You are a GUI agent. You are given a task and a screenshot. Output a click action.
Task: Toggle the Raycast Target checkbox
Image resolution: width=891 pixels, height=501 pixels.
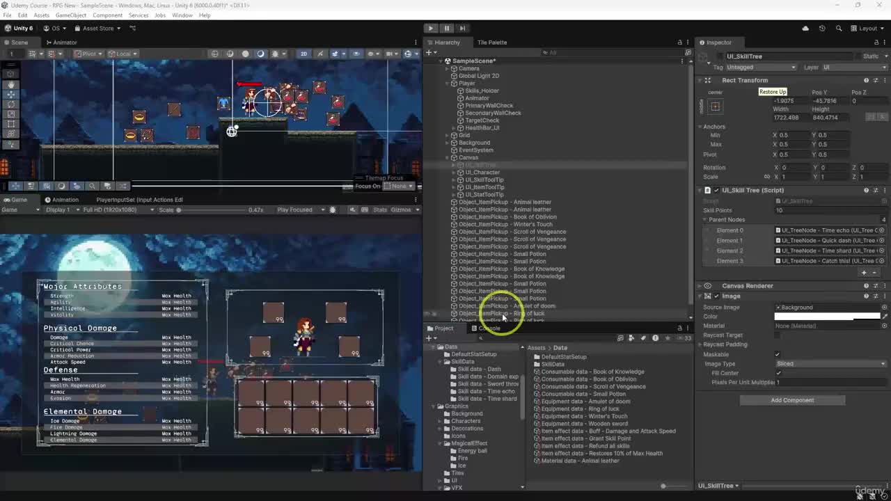[778, 335]
